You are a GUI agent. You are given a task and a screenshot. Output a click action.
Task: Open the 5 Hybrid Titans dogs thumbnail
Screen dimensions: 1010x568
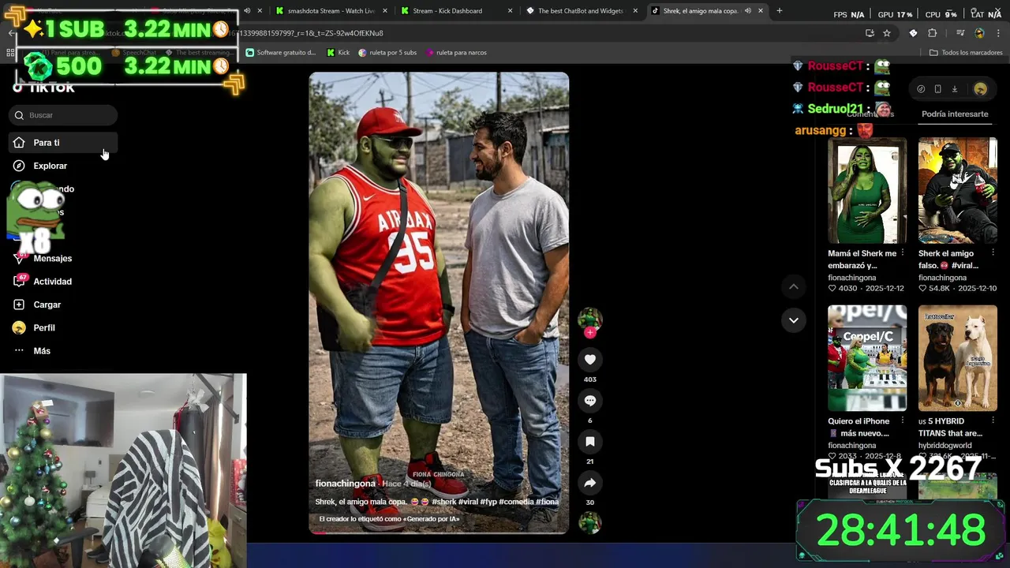tap(957, 358)
